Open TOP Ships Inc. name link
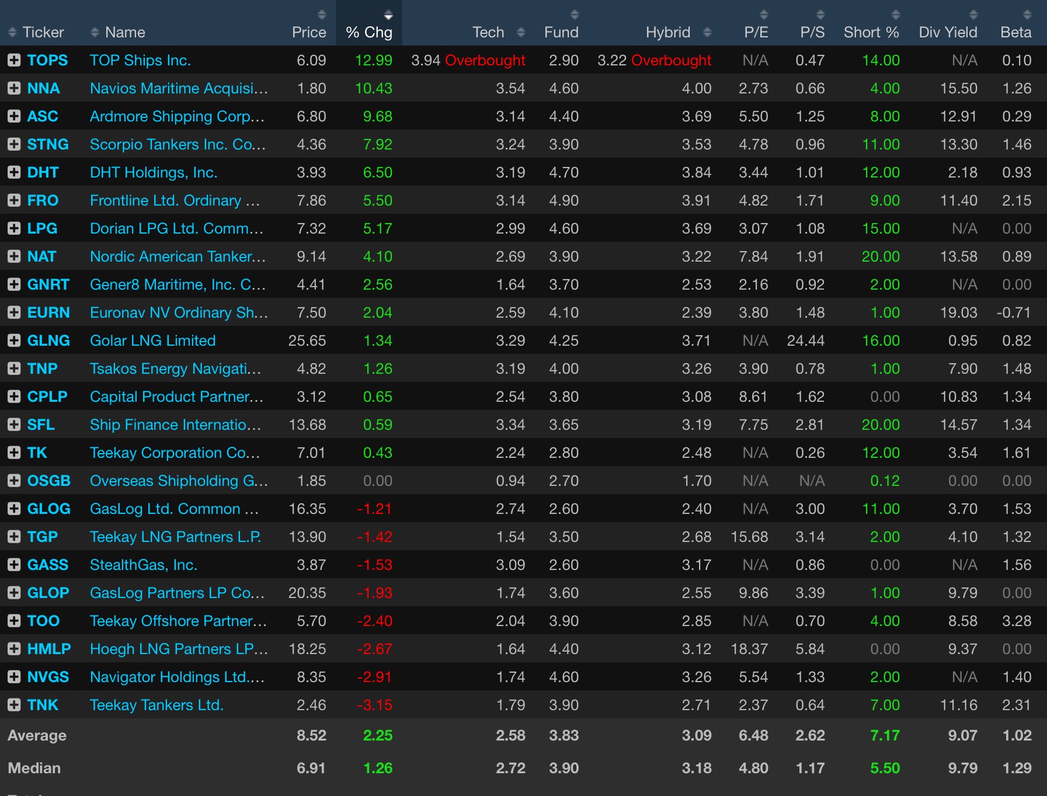Image resolution: width=1047 pixels, height=796 pixels. click(x=141, y=60)
